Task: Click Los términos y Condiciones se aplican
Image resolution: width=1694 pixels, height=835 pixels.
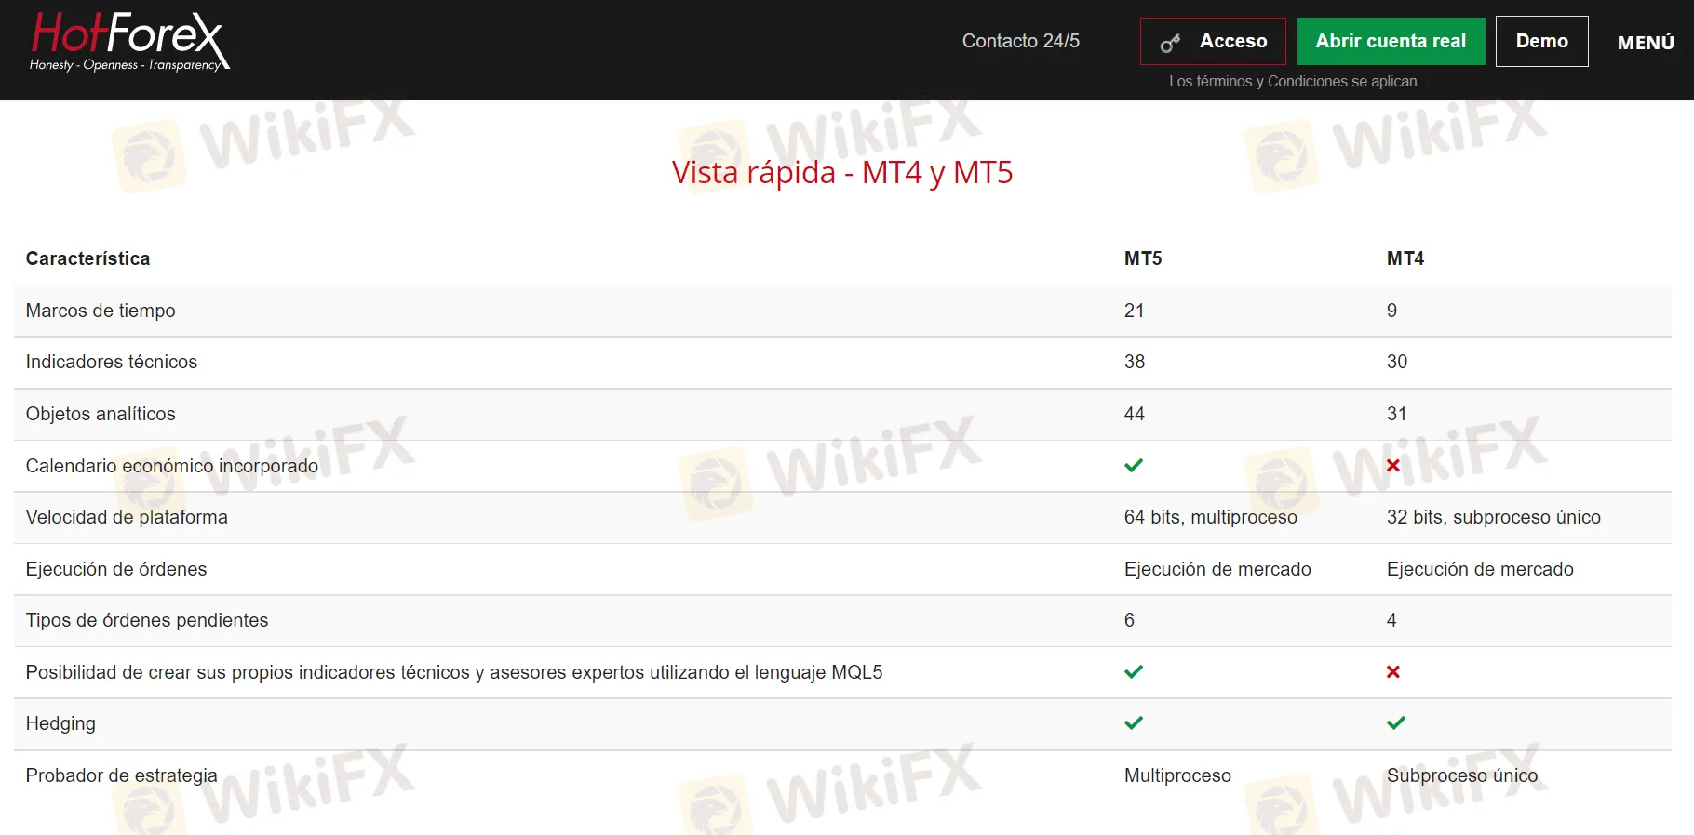Action: click(x=1293, y=81)
